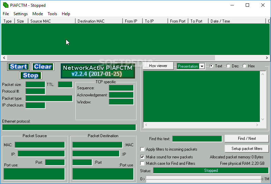Enable Apply filters to incoming packets
This screenshot has width=271, height=184.
click(142, 149)
